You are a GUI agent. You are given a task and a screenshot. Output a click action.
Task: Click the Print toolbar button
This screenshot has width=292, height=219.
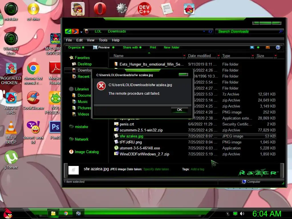153,47
